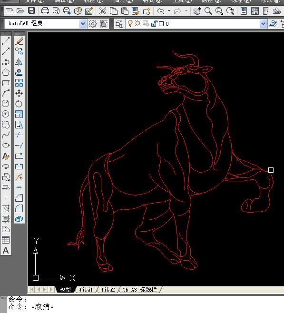Image resolution: width=284 pixels, height=313 pixels.
Task: Select the Circle tool
Action: tap(6, 103)
